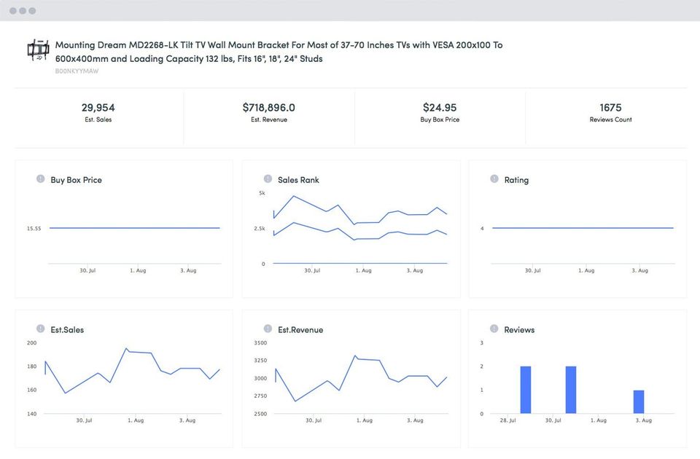Click the shortest bar in Reviews chart

point(639,401)
